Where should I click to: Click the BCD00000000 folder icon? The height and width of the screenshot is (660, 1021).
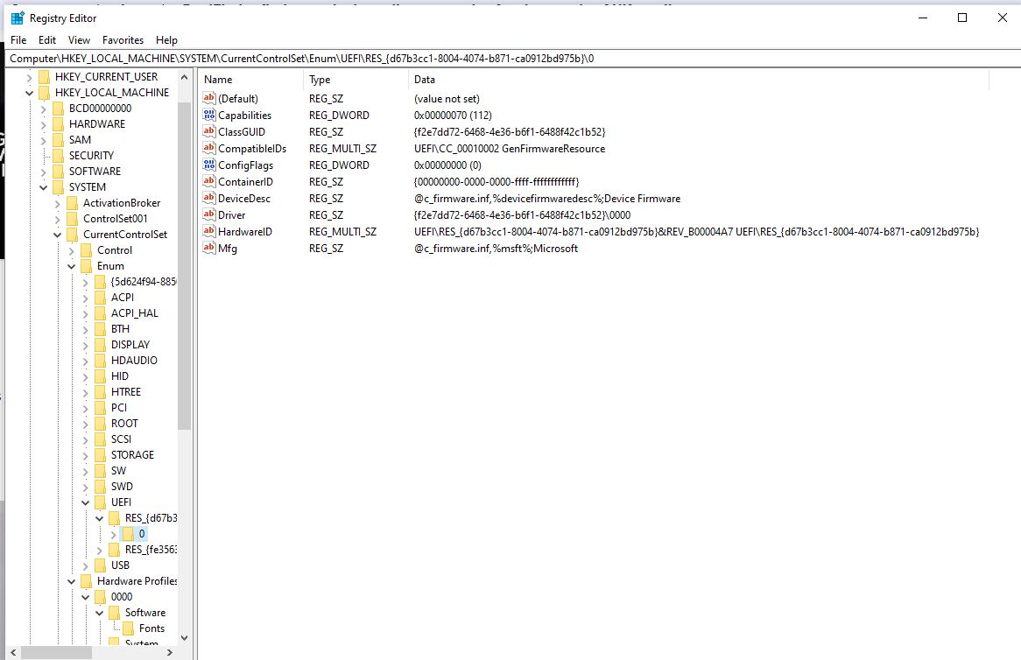point(58,108)
